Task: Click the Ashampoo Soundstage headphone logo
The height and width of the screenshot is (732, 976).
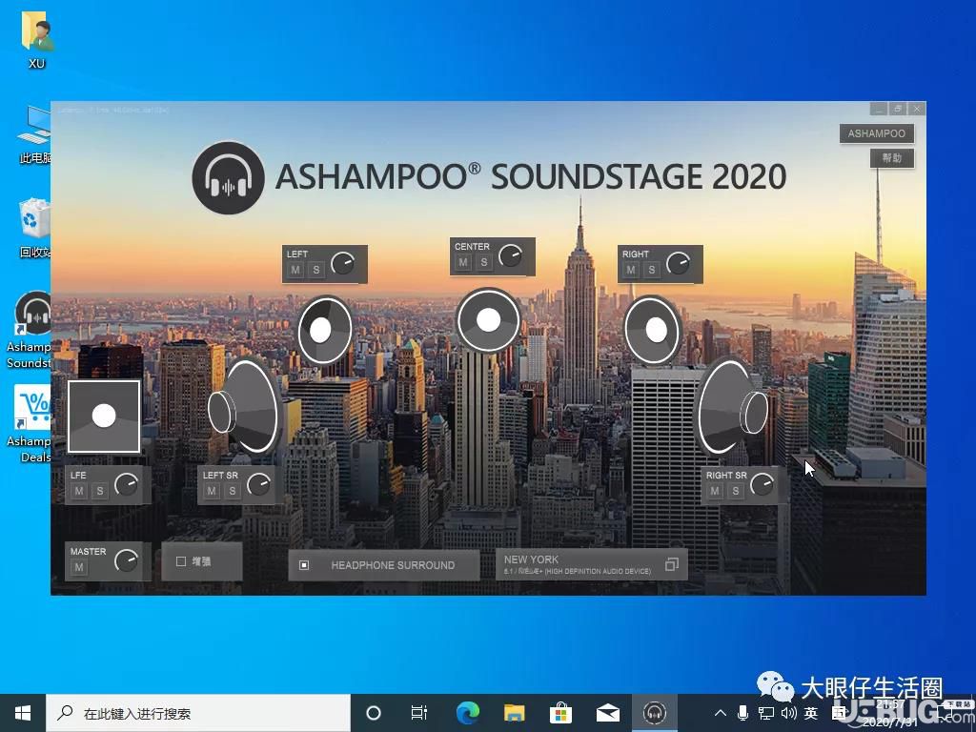Action: pos(229,177)
